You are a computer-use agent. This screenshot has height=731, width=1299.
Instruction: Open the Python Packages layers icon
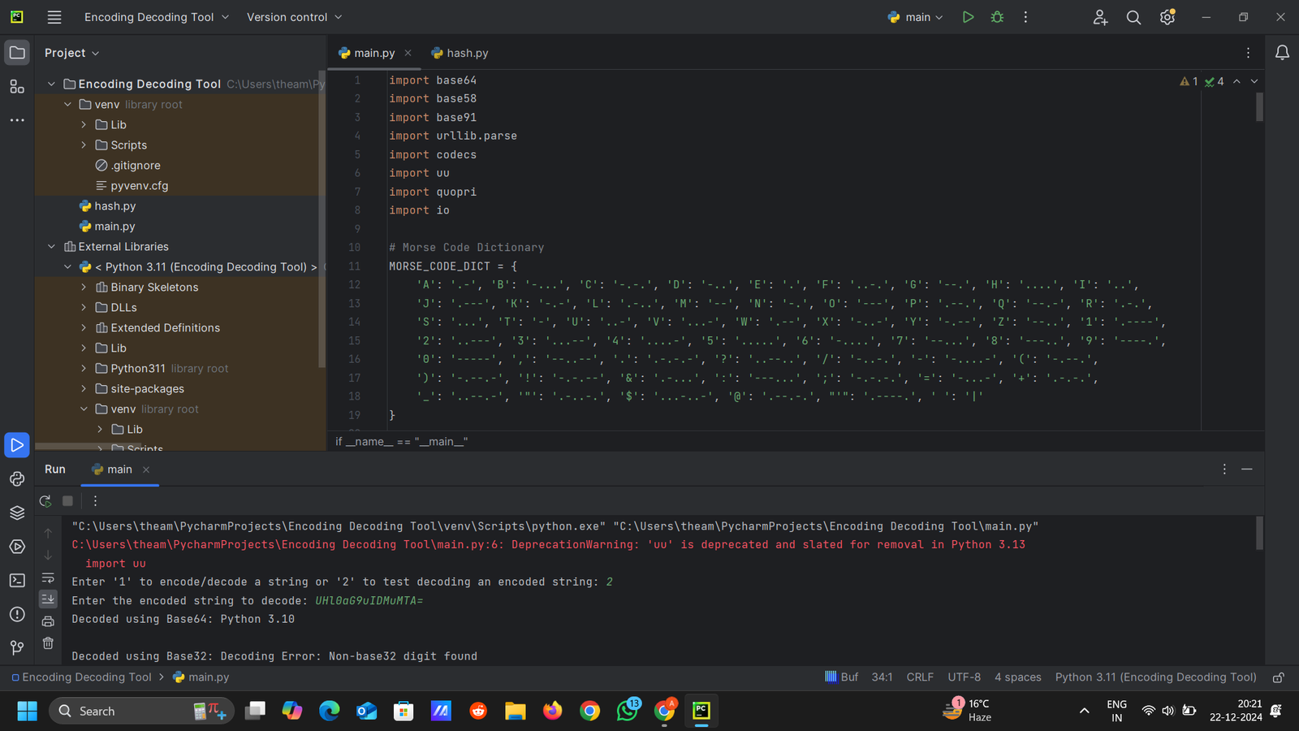click(x=17, y=513)
